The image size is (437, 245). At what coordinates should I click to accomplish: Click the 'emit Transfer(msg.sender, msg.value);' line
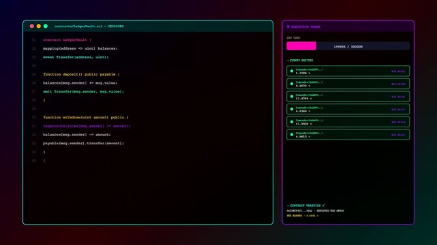[x=83, y=91]
